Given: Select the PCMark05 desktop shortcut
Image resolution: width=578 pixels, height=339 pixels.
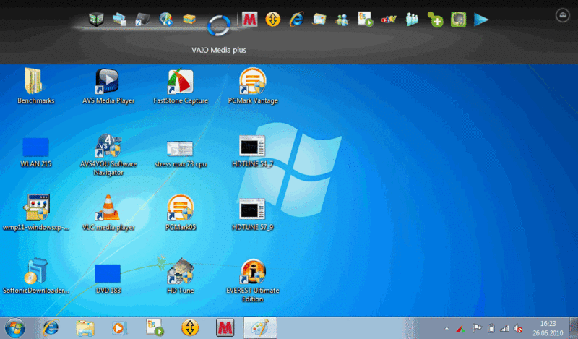Looking at the screenshot, I should pyautogui.click(x=180, y=213).
